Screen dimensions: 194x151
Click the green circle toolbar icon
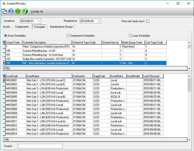(x=18, y=11)
